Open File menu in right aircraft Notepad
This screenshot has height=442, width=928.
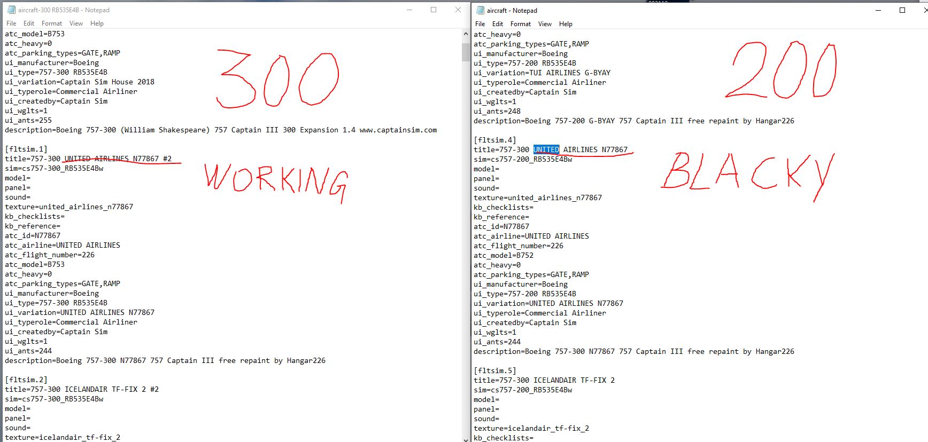(x=480, y=24)
